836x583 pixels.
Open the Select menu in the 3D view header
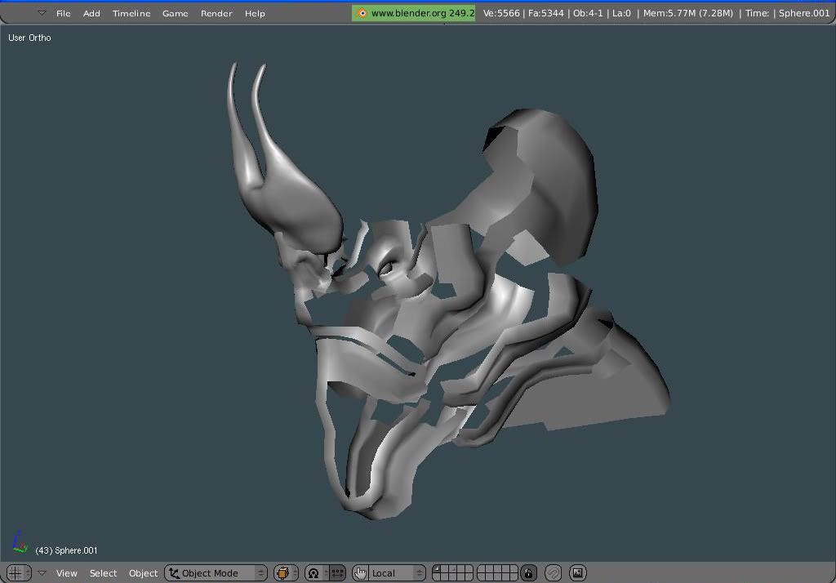click(x=103, y=573)
